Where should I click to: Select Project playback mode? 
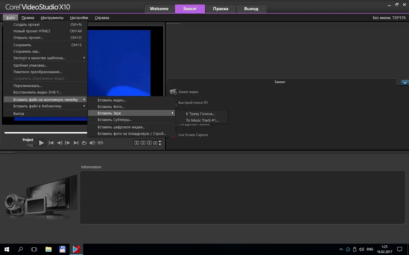pos(28,140)
